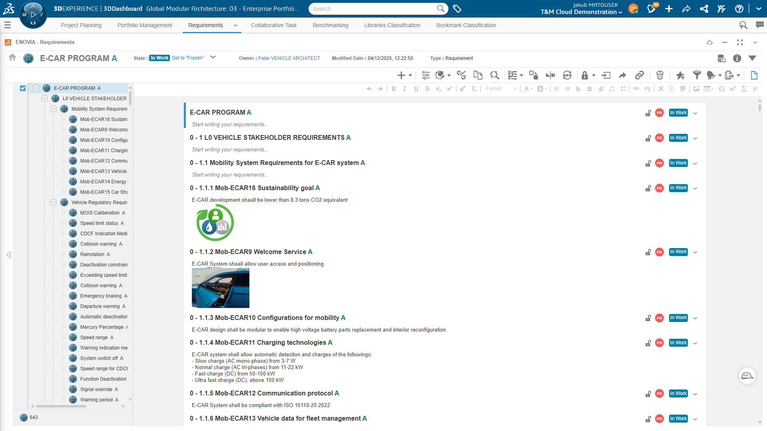Click the filter funnel icon in toolbar
Viewport: 767px width, 431px height.
[x=697, y=75]
